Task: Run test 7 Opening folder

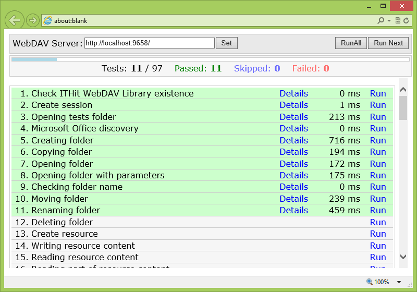Action: pos(378,164)
